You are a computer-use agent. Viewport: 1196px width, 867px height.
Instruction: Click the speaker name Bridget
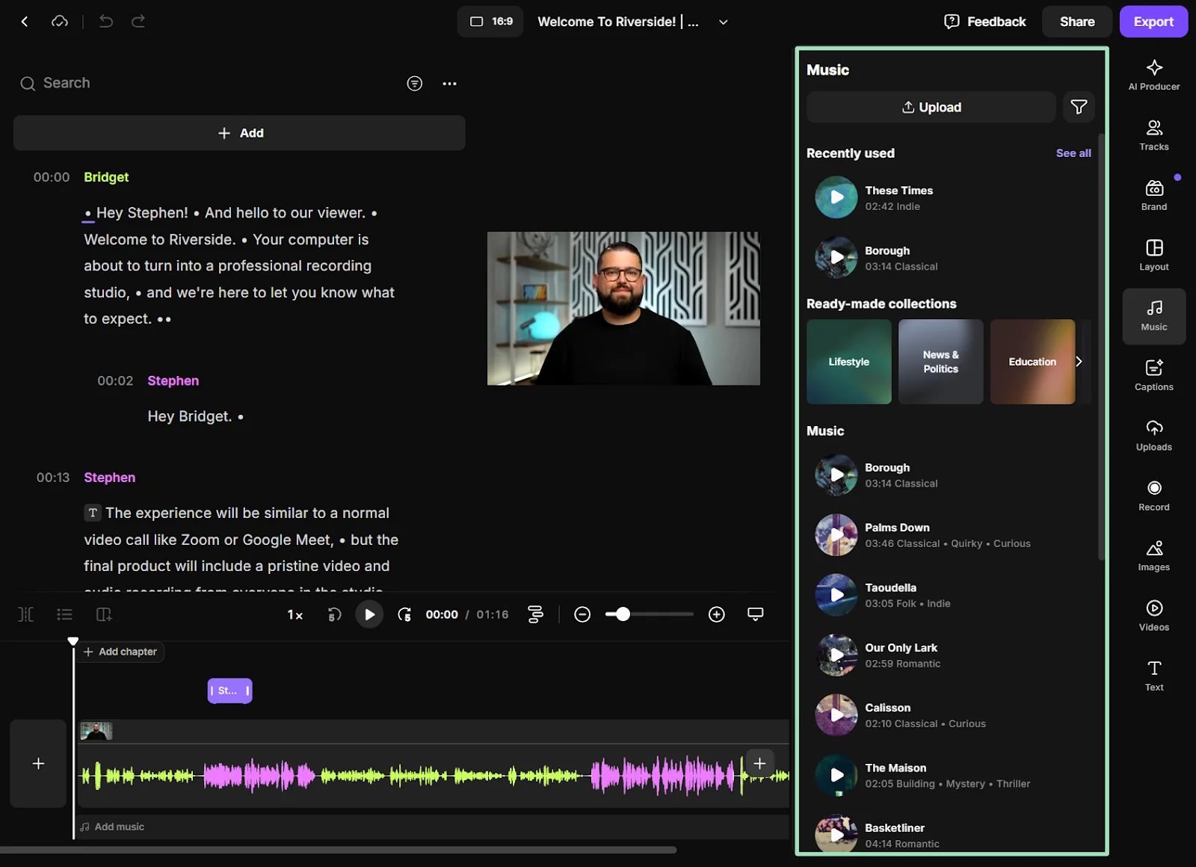pos(106,177)
